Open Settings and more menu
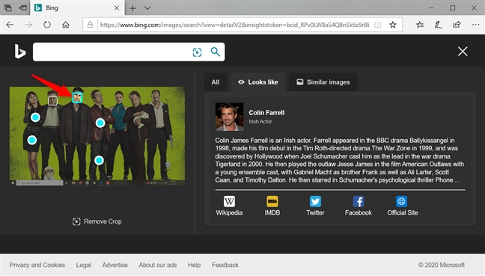 pyautogui.click(x=476, y=25)
